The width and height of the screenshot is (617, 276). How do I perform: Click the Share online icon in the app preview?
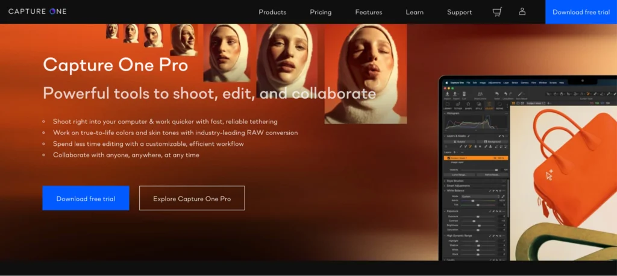pyautogui.click(x=480, y=93)
